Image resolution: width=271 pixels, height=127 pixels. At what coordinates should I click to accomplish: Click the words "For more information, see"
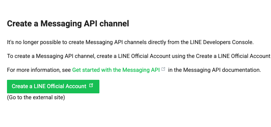pyautogui.click(x=39, y=70)
